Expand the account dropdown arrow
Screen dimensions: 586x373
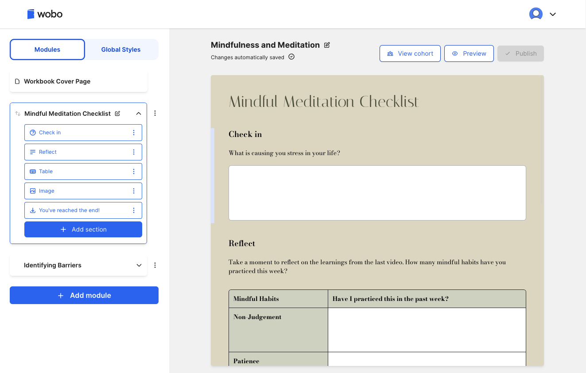coord(553,14)
